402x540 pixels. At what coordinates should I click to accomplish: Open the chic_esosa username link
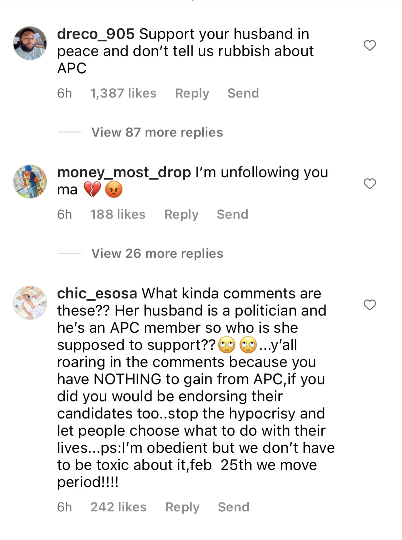97,293
